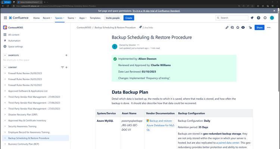The width and height of the screenshot is (280, 149).
Task: Click ContosoM365 in the breadcrumb
Action: pyautogui.click(x=84, y=28)
